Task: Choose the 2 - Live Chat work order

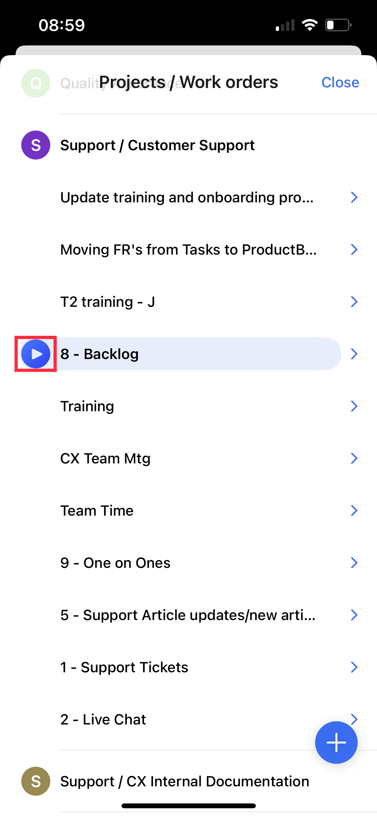Action: (103, 719)
